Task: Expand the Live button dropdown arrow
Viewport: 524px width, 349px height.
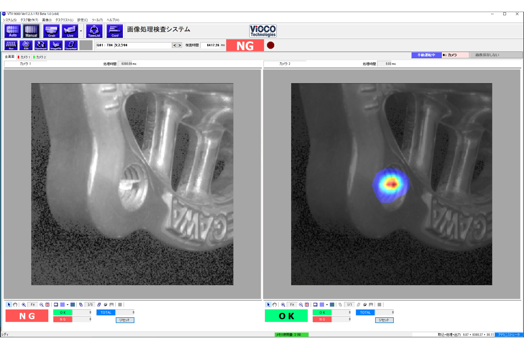Action: pyautogui.click(x=81, y=31)
